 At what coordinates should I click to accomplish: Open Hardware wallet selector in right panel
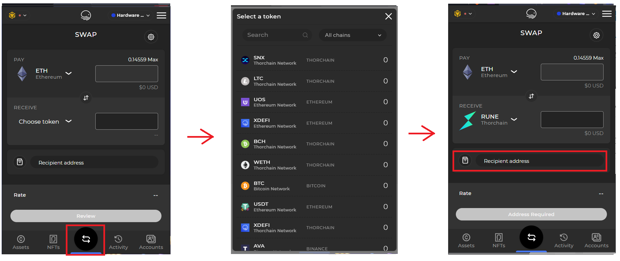point(576,14)
